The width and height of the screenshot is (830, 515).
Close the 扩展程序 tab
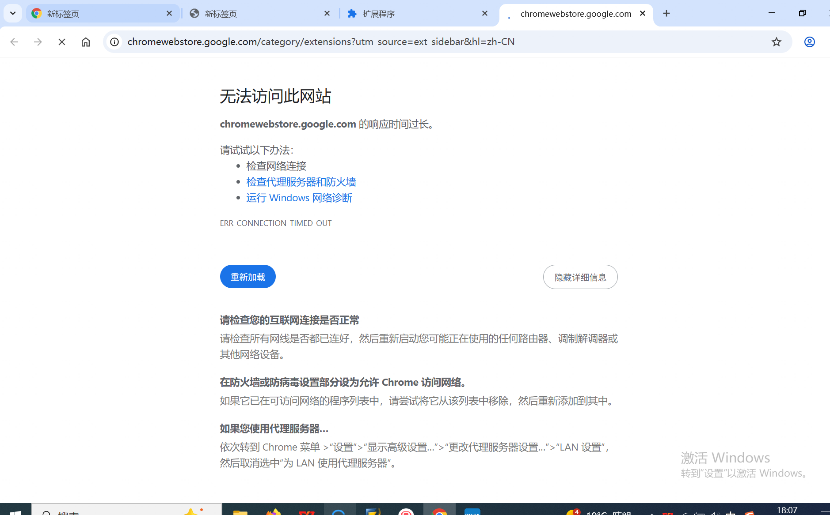pos(485,14)
